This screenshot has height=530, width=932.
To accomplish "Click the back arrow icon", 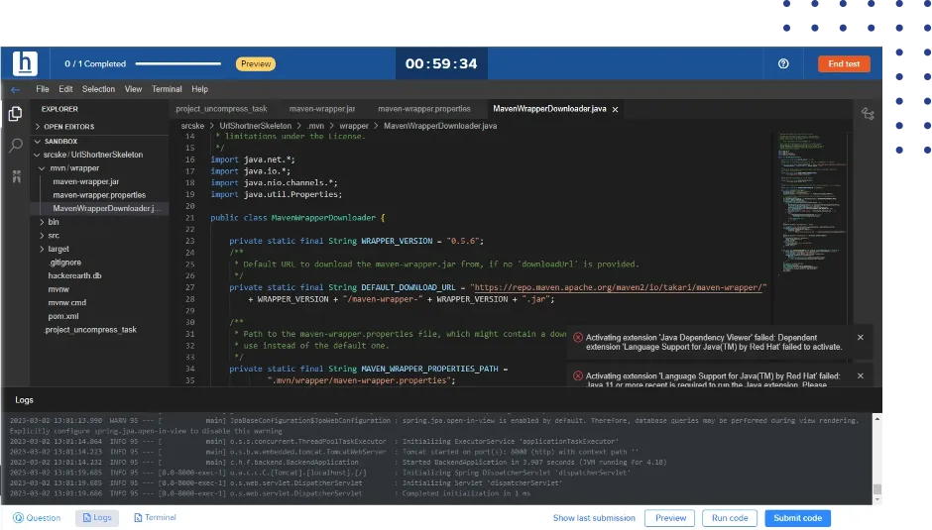I will click(16, 90).
